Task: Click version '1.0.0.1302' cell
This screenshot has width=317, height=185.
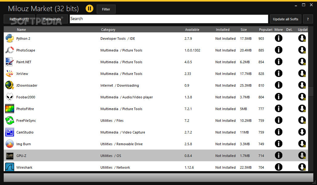Action: tap(192, 50)
